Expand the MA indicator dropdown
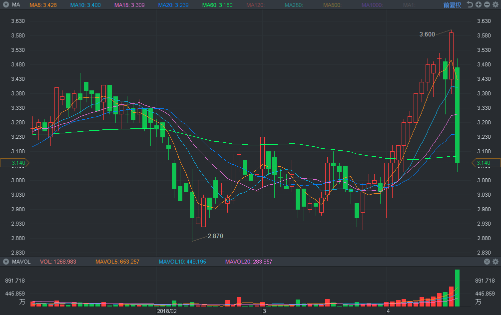The height and width of the screenshot is (315, 501). pos(5,4)
